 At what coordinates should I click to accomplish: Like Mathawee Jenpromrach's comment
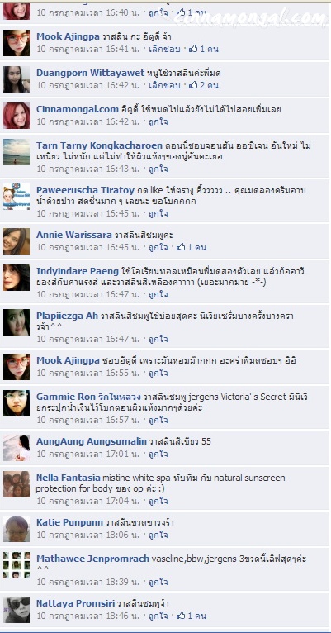click(158, 582)
